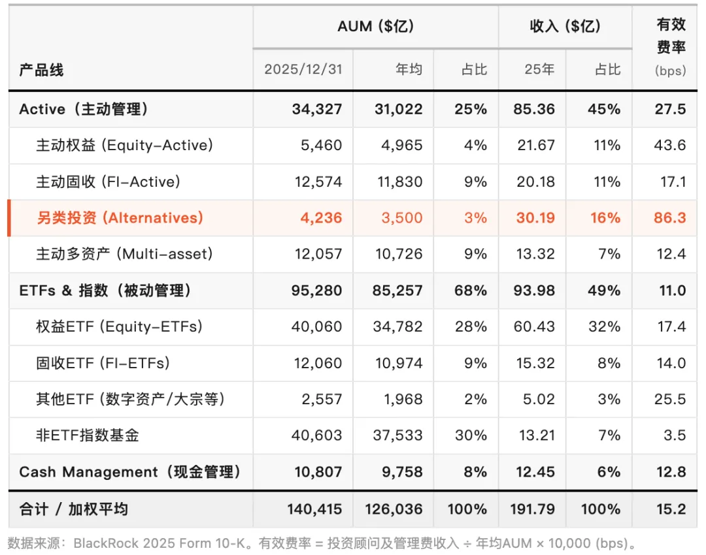Click the 收入 ($亿) group header

point(565,26)
